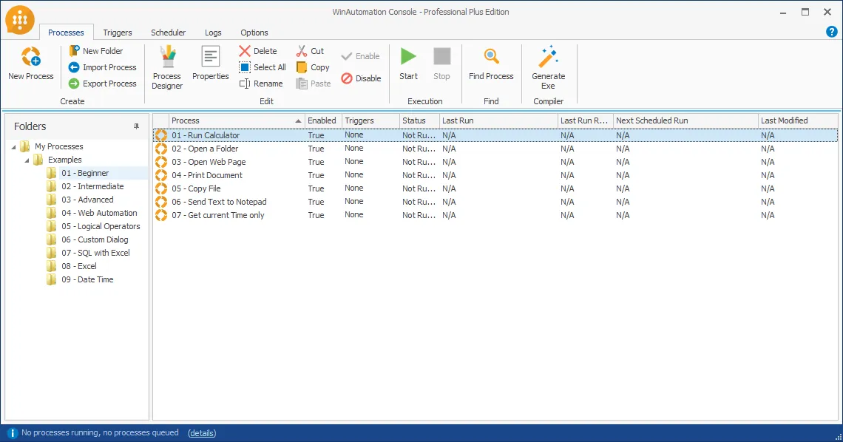Open the Options tab
843x442 pixels.
[x=254, y=33]
